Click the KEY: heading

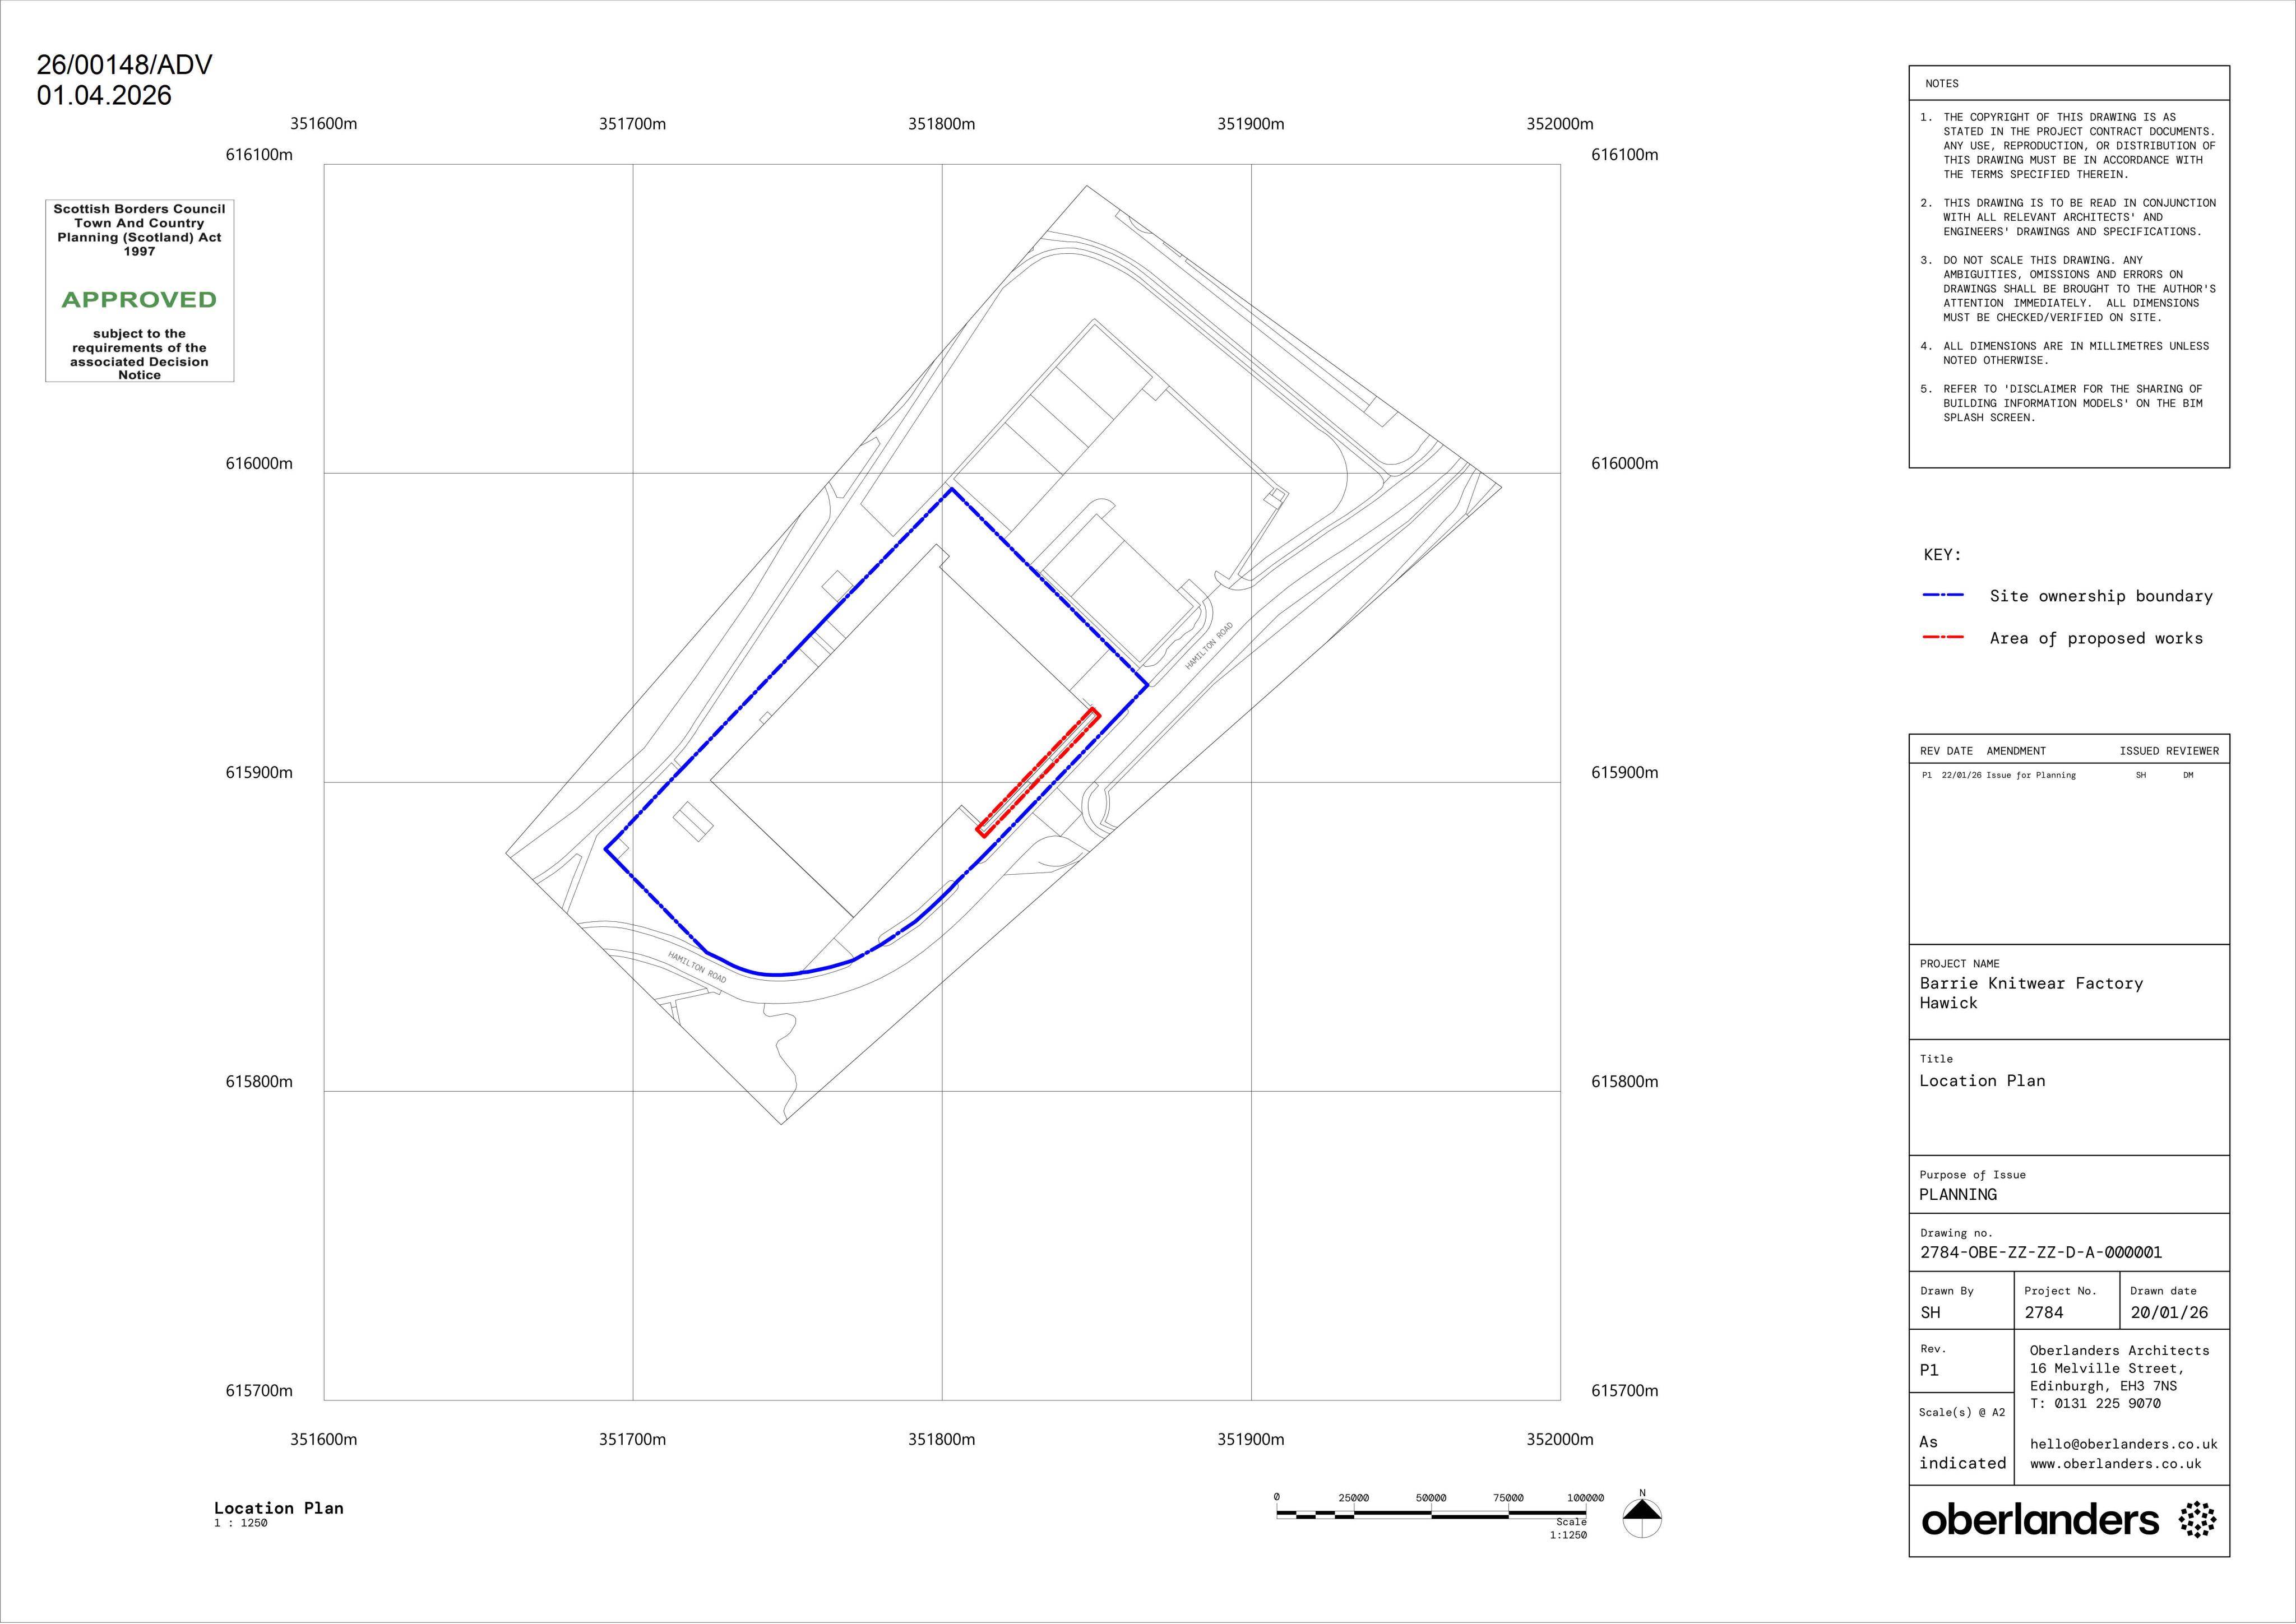point(1942,555)
